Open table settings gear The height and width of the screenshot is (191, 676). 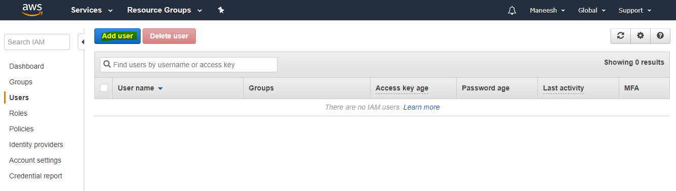(x=640, y=36)
